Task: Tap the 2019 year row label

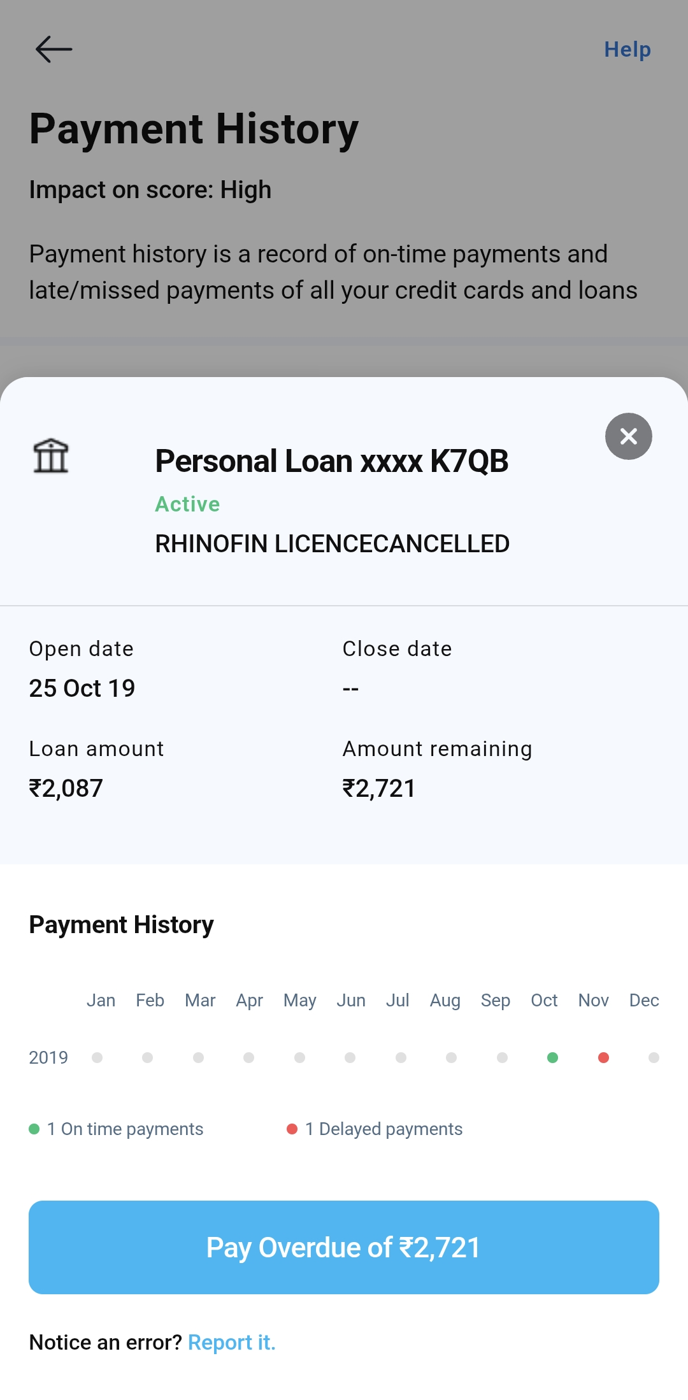Action: 48,1057
